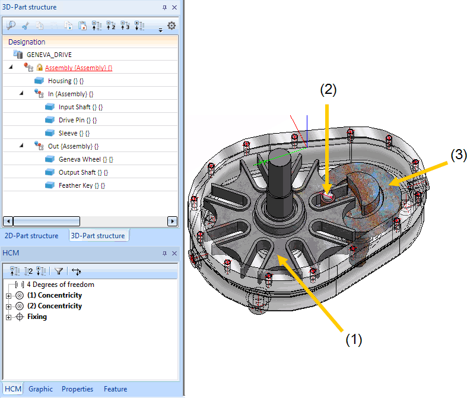Click the lock icon beside Assembly
The image size is (467, 398).
(40, 68)
